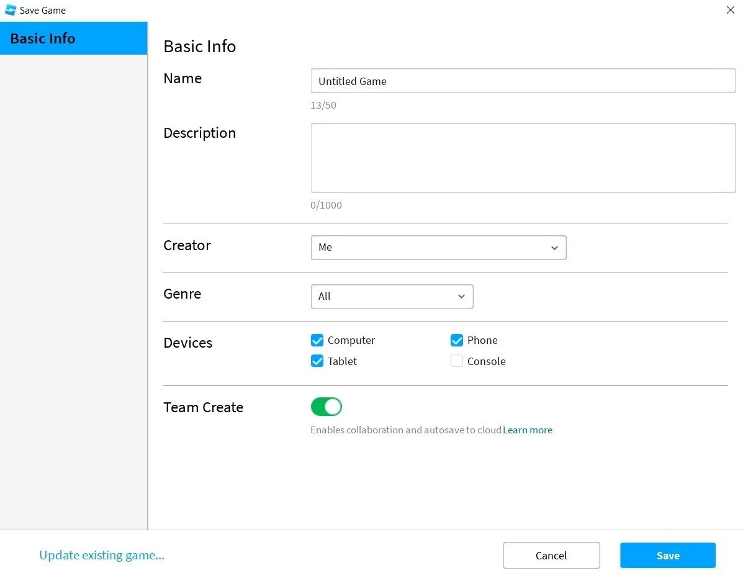Screen dimensions: 743x578
Task: Click the Basic Info heading
Action: pyautogui.click(x=199, y=47)
